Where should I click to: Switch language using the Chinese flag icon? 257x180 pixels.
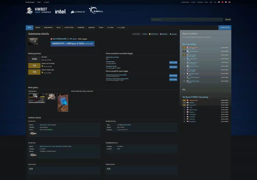[222, 2]
